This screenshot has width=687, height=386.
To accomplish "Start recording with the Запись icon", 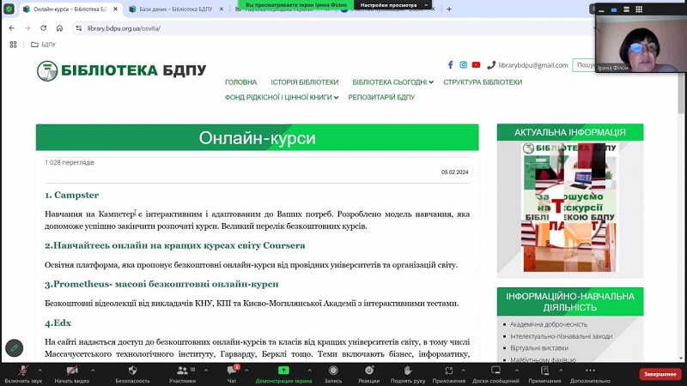I will [x=333, y=371].
